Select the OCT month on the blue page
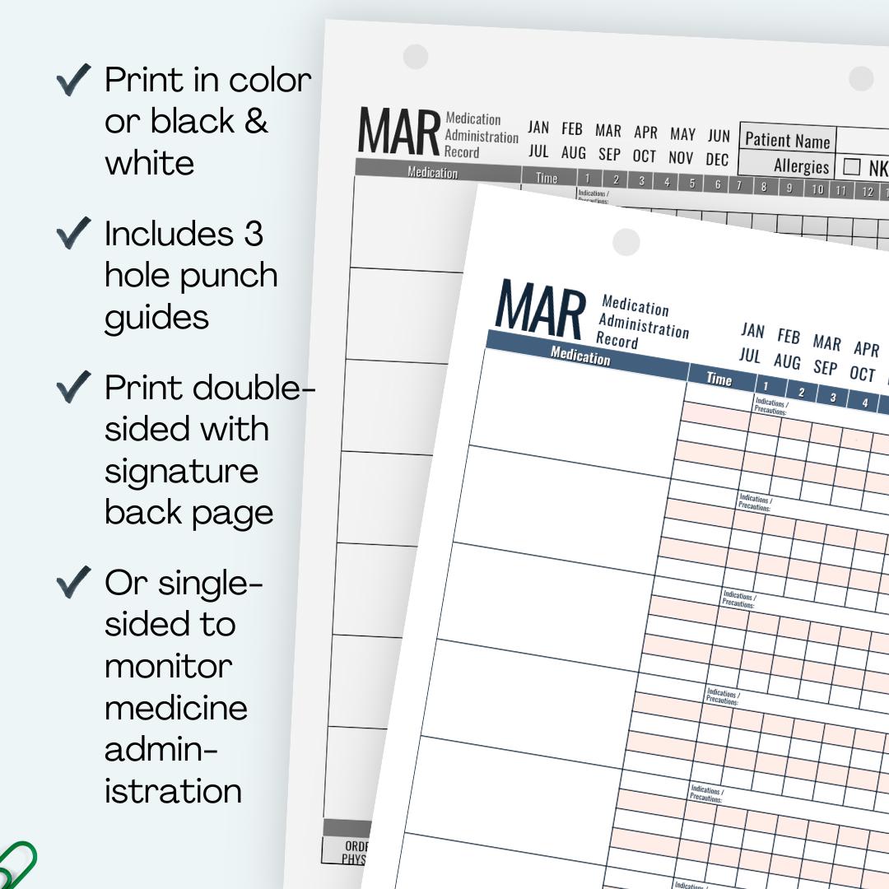 (x=863, y=375)
